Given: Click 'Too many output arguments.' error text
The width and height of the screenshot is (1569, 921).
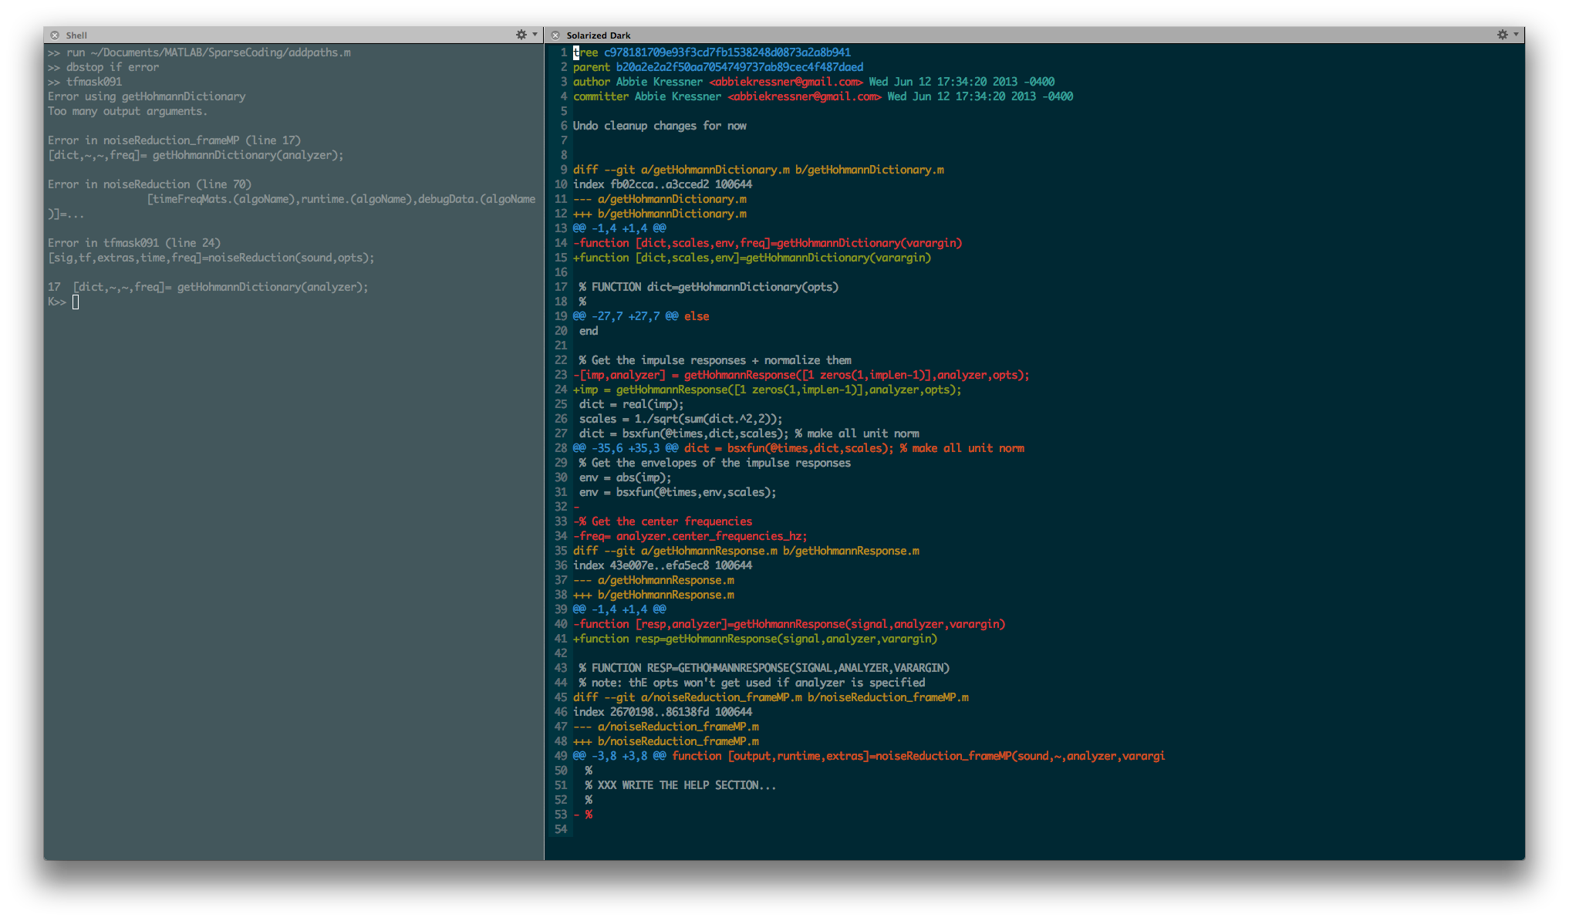Looking at the screenshot, I should tap(127, 111).
